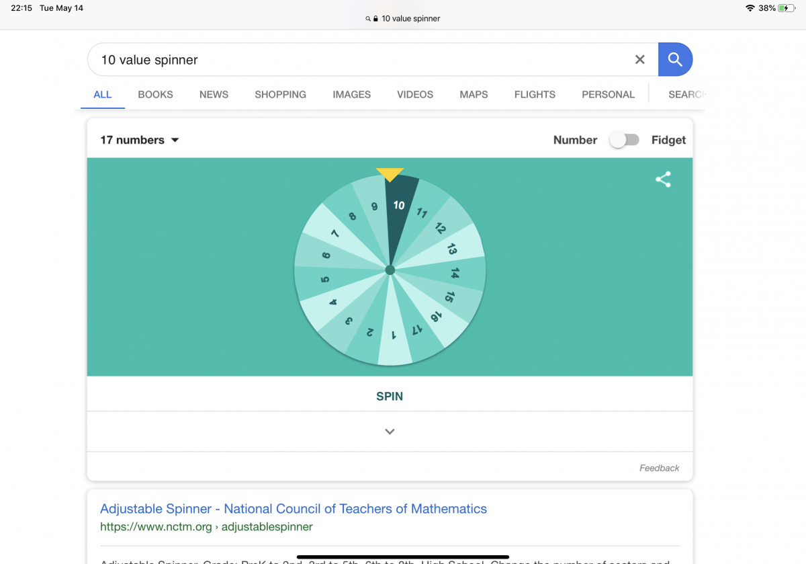
Task: Tap the lock icon in address bar
Action: 376,19
